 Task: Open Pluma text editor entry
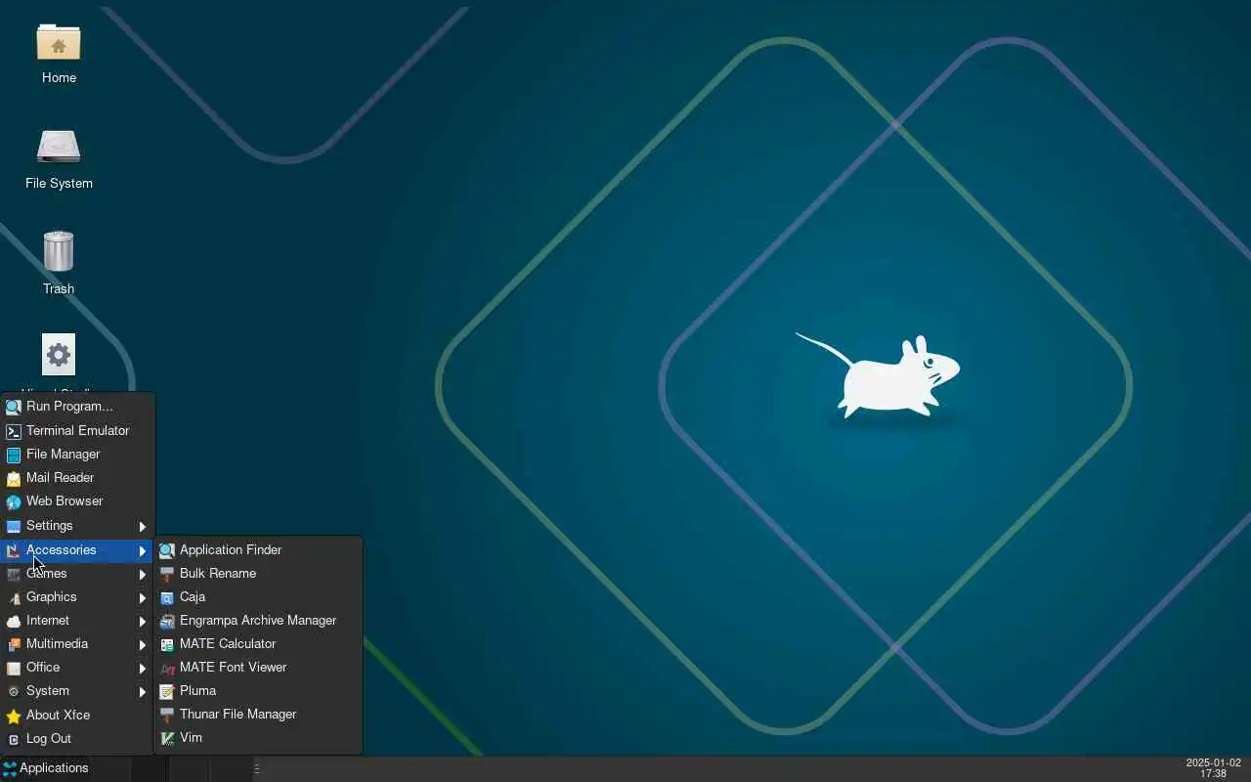pos(259,691)
